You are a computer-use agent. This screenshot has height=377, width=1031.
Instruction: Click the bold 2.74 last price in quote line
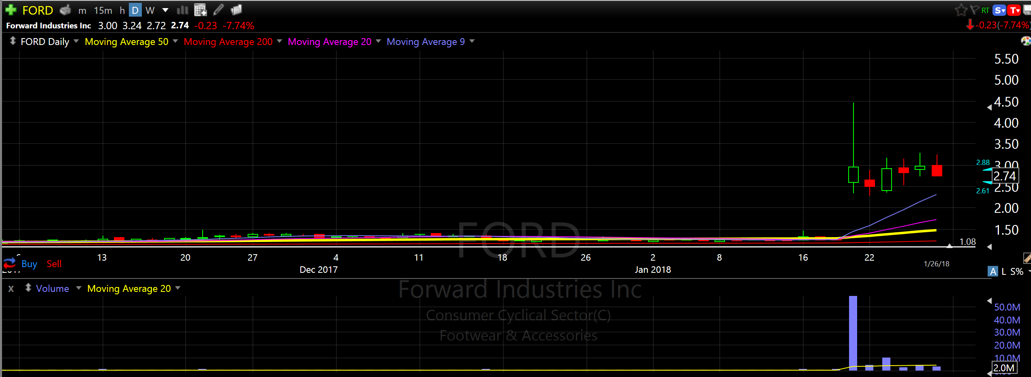(180, 25)
